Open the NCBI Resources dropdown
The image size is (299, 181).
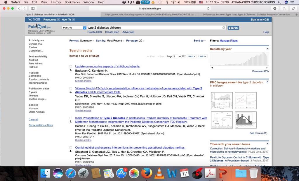tap(51, 20)
